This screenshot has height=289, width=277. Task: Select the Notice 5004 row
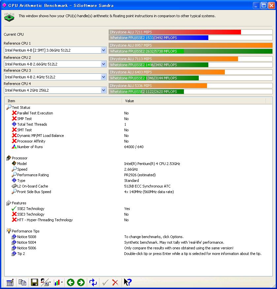138,242
